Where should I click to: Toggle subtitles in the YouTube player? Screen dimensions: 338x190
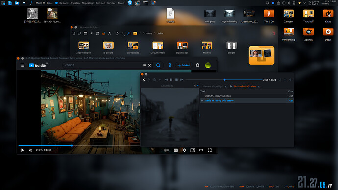click(x=176, y=150)
